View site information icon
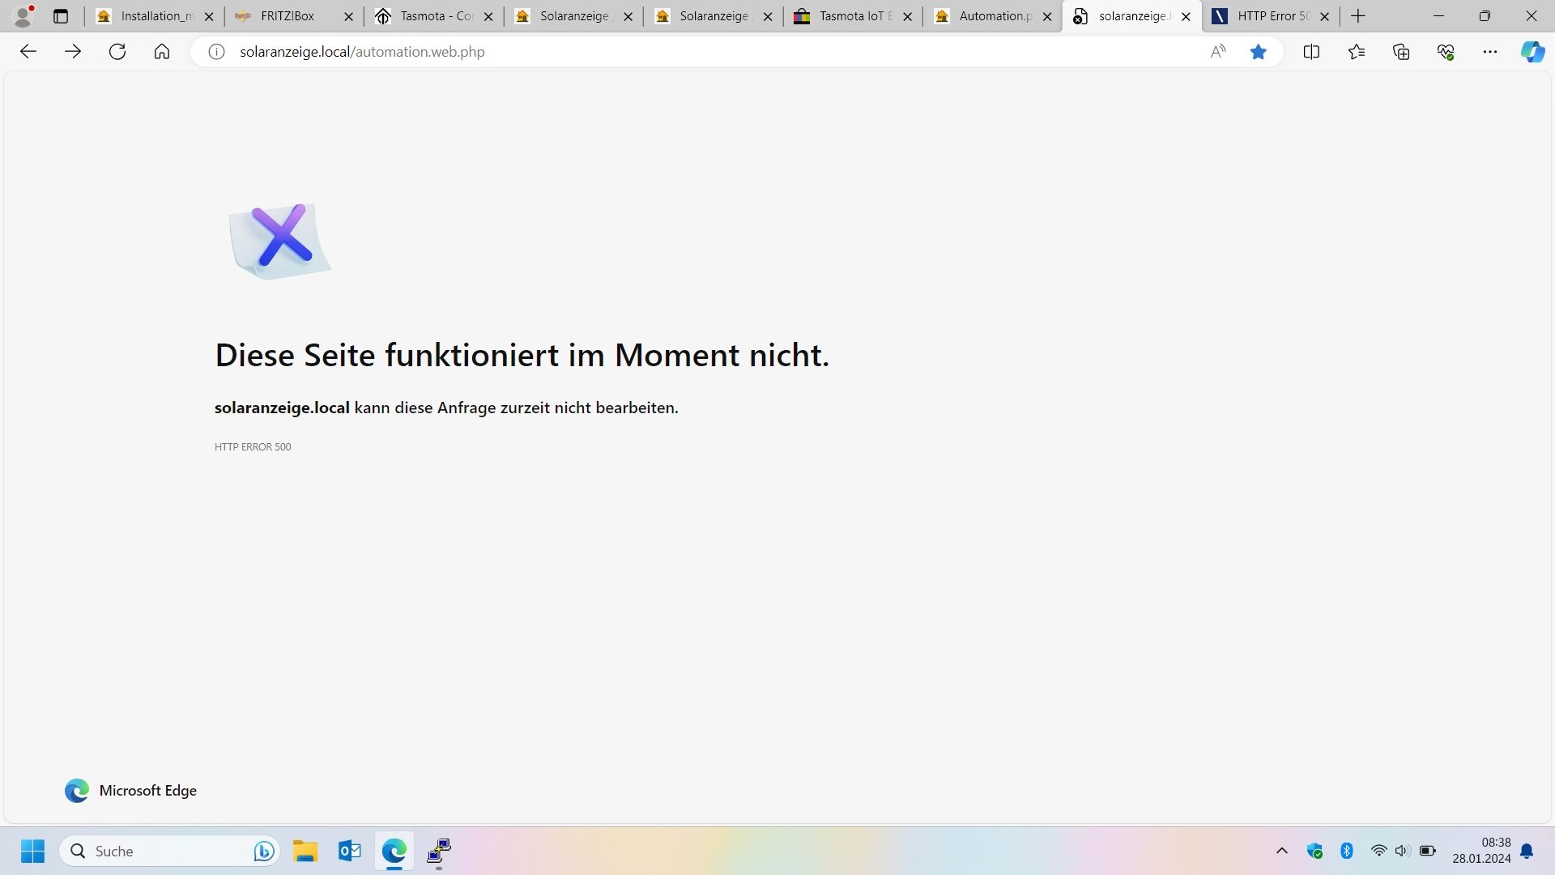This screenshot has width=1555, height=875. coord(216,52)
